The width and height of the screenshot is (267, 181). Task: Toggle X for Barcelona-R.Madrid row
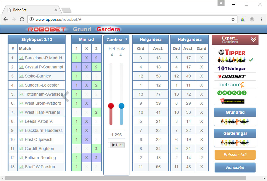(86, 58)
